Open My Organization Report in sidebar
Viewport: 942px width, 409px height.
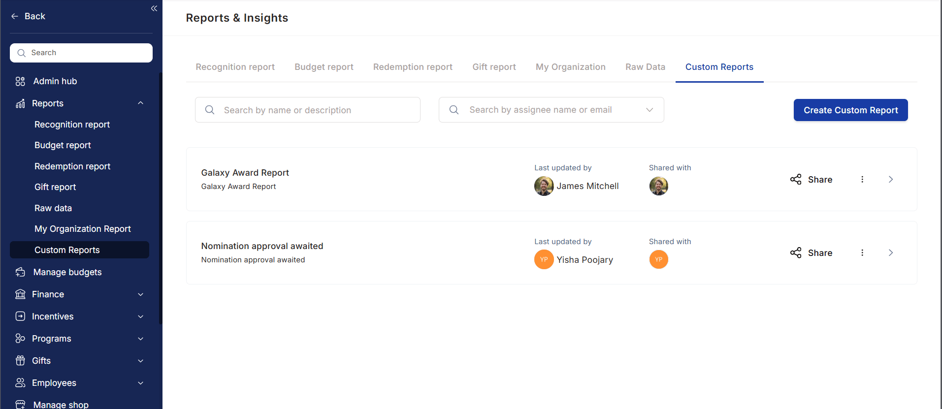click(x=83, y=229)
